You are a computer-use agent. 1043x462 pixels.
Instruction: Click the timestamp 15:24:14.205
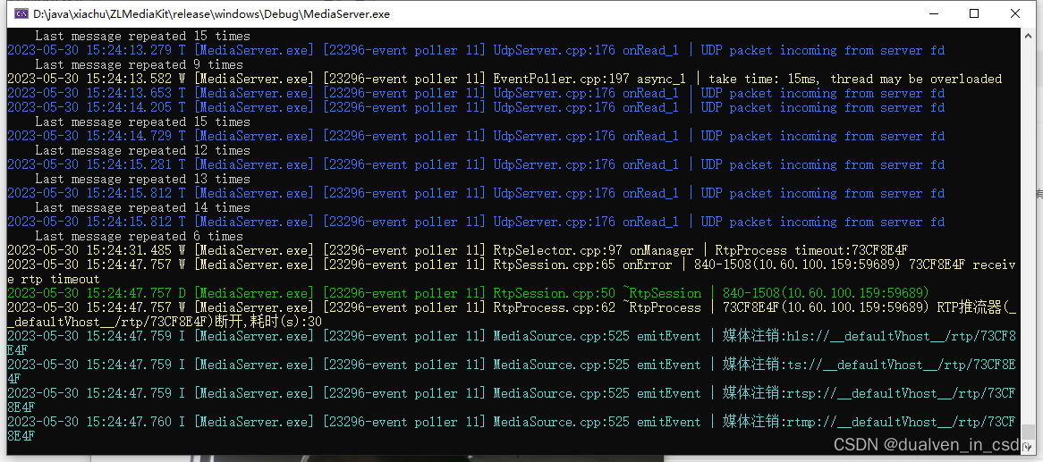point(128,108)
